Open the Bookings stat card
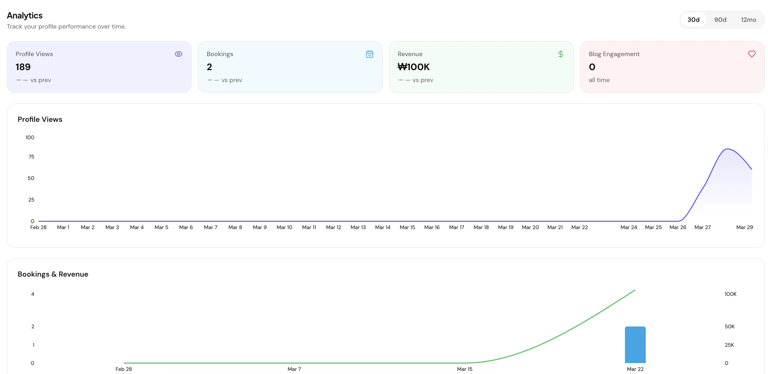This screenshot has width=768, height=374. (290, 67)
